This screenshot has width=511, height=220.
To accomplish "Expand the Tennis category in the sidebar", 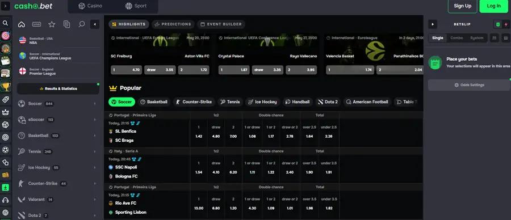I will [58, 151].
